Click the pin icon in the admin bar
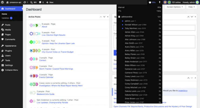 pos(160,2)
